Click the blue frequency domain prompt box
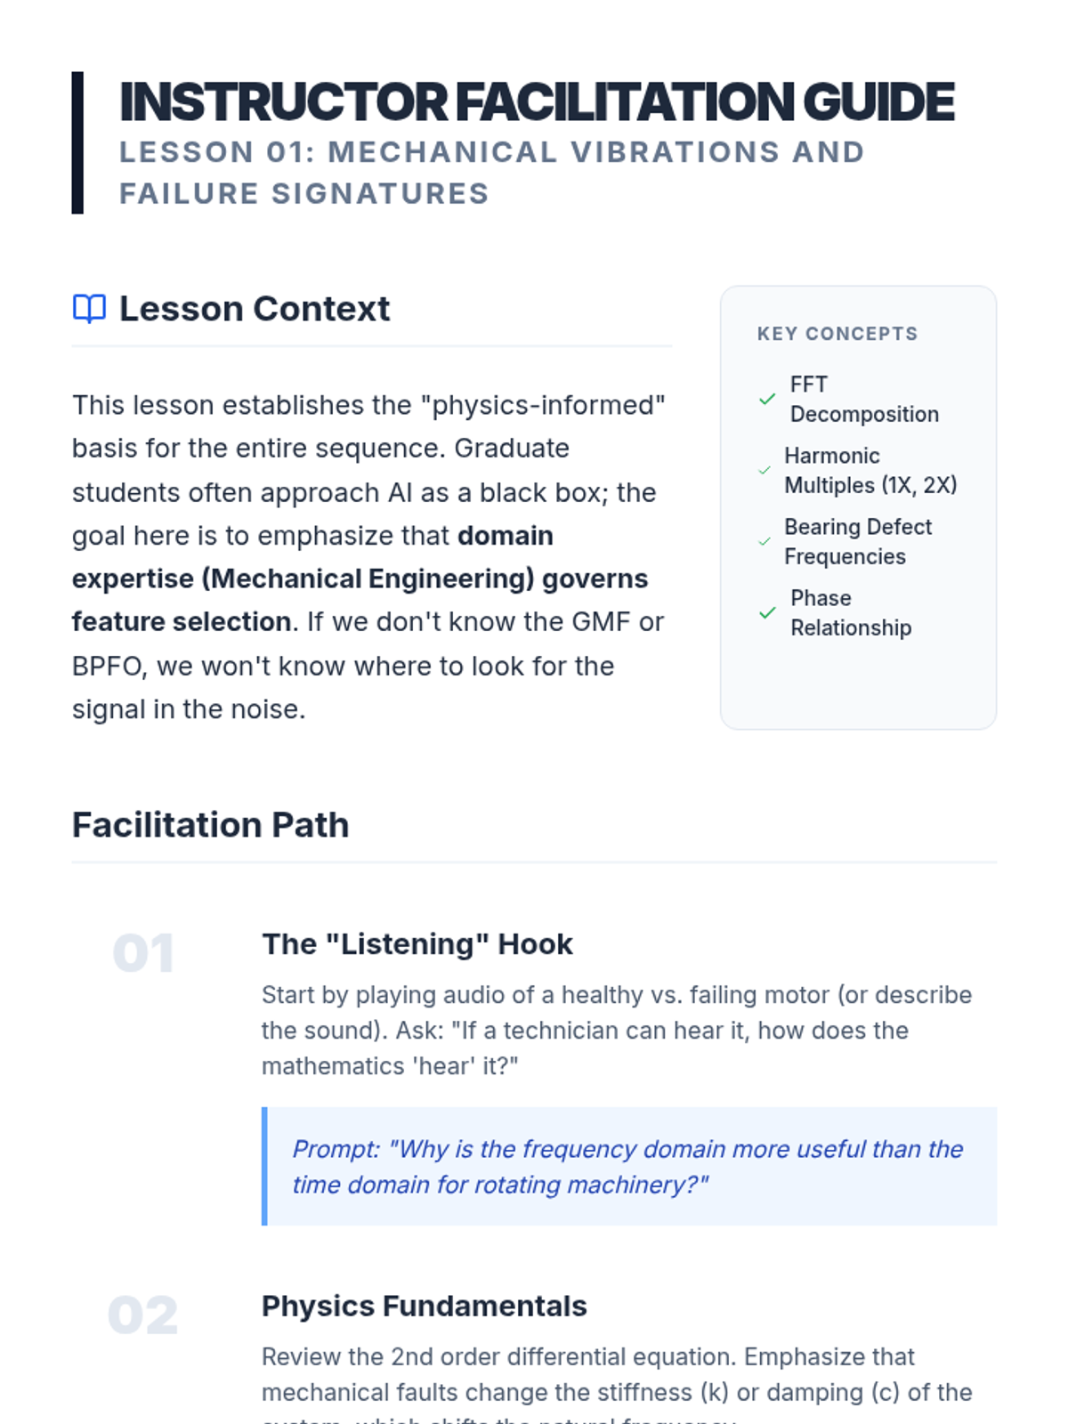The image size is (1068, 1424). click(629, 1167)
